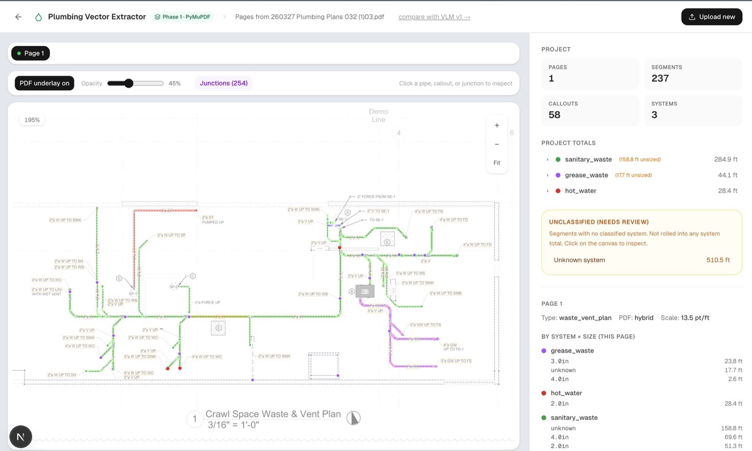Click the '(17.7 ft unsized)' note
This screenshot has width=752, height=451.
coord(634,175)
